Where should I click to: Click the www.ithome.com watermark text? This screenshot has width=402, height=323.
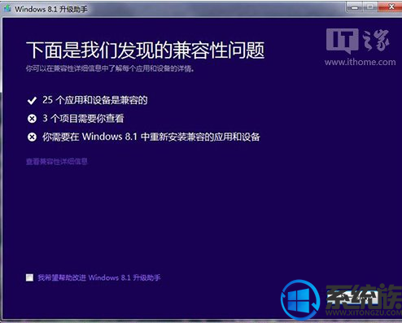(x=360, y=62)
